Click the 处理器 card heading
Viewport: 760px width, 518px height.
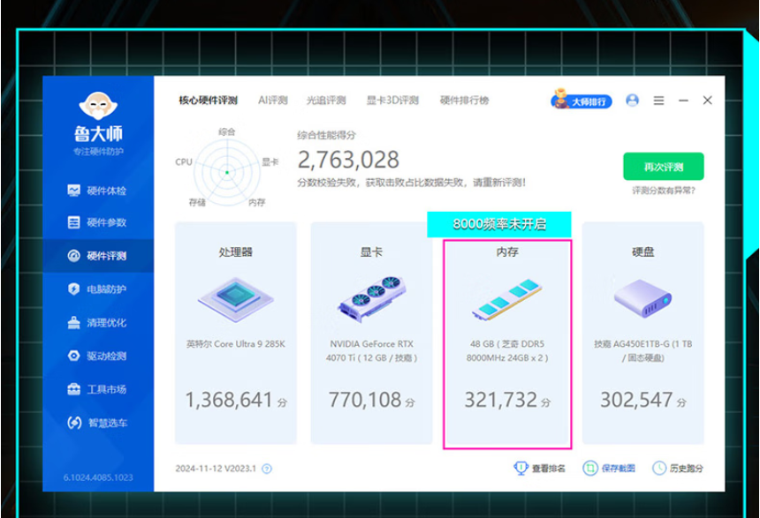pos(236,251)
